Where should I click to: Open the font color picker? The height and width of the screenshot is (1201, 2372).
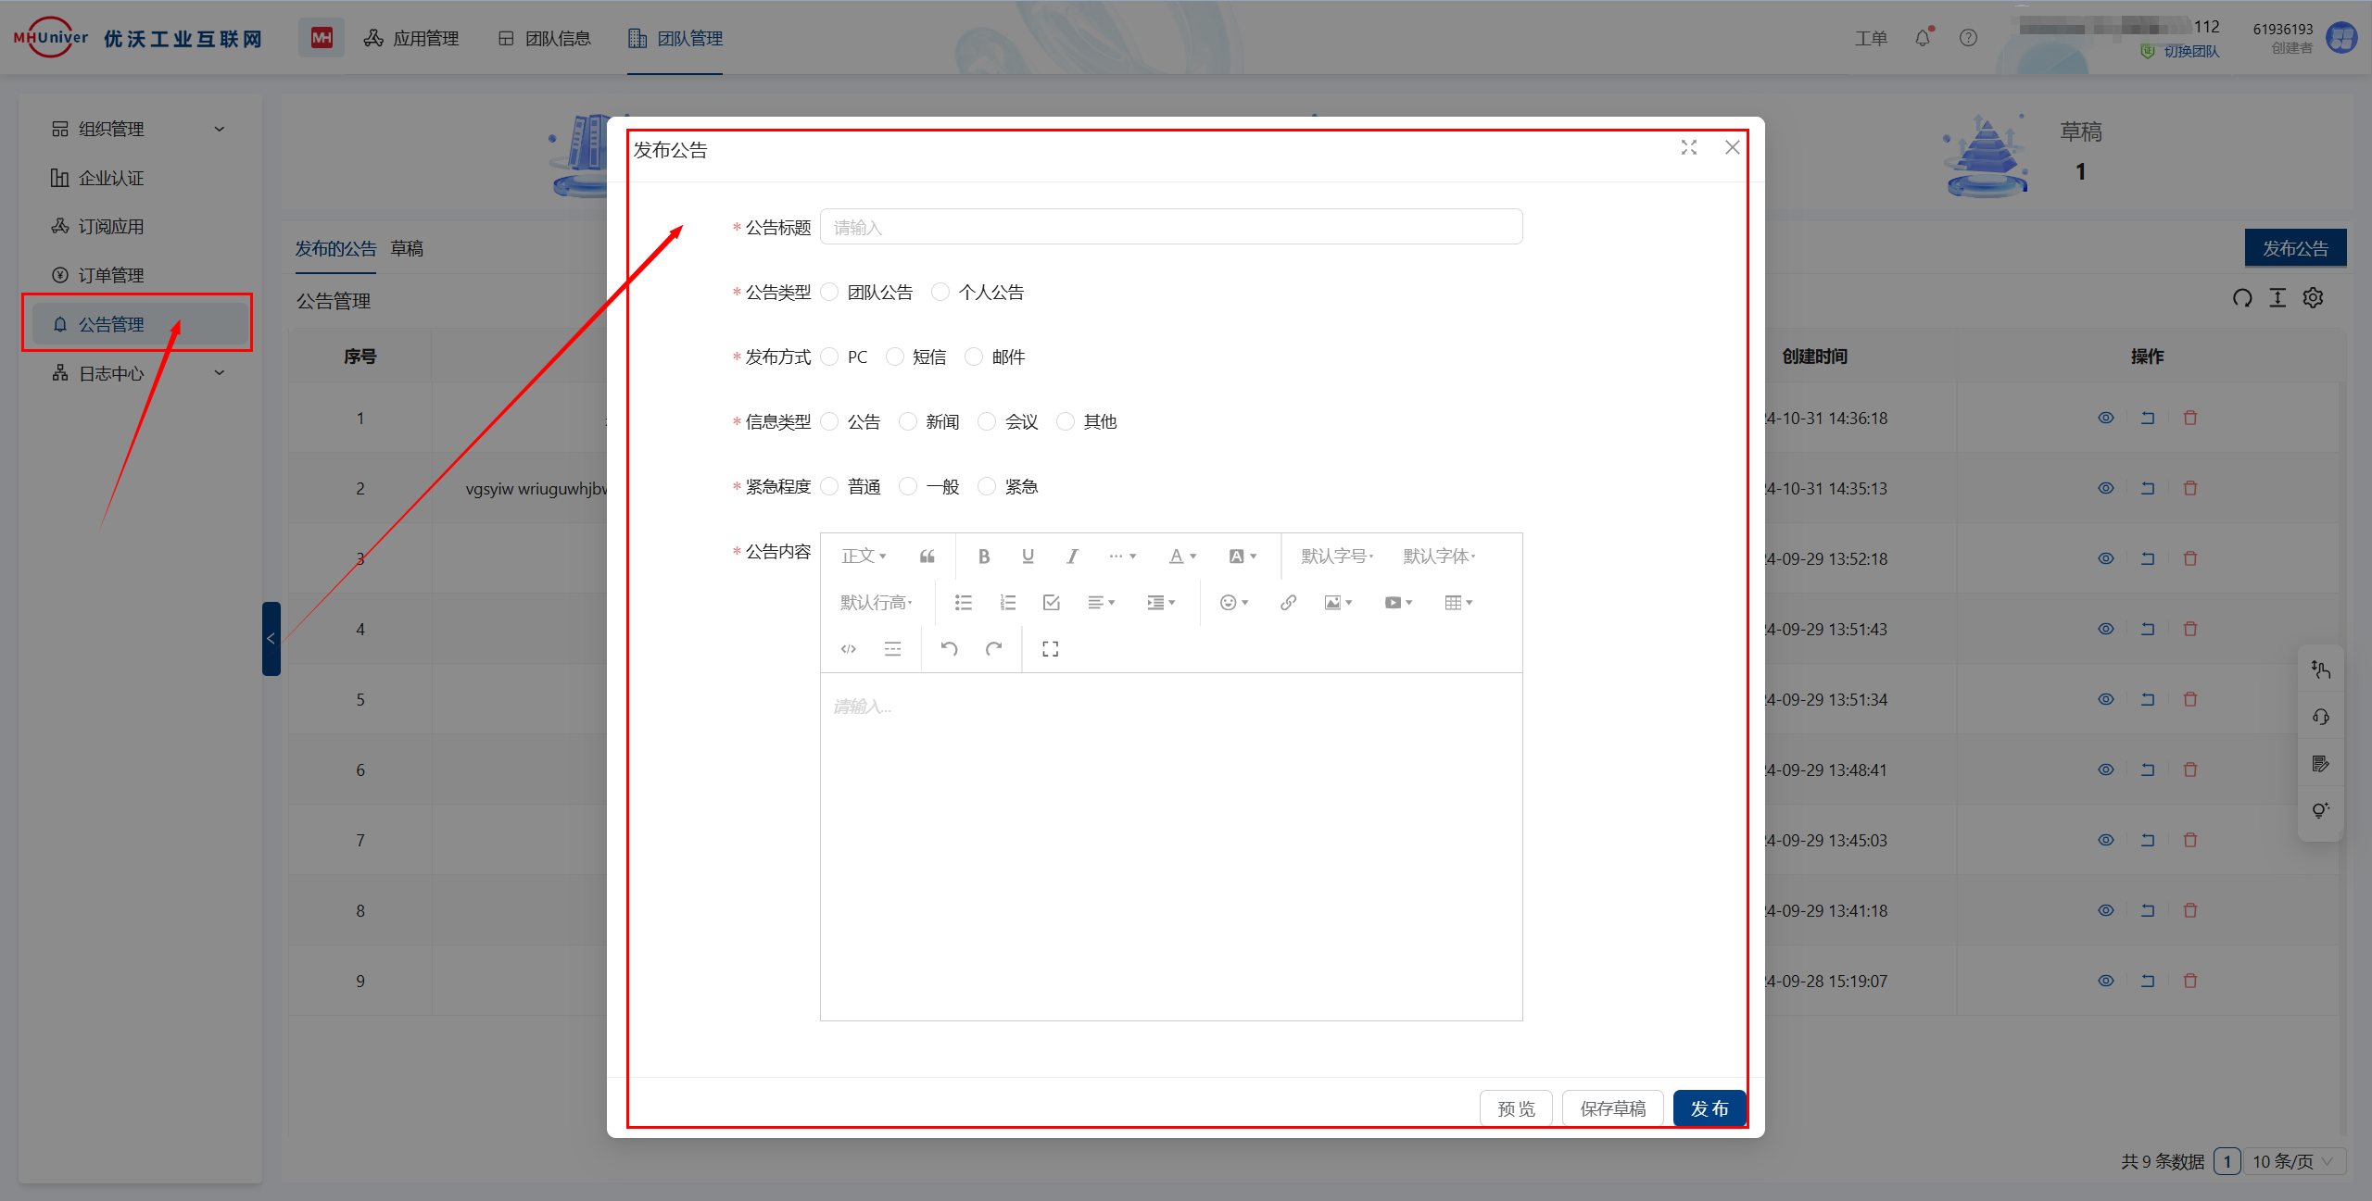[x=1182, y=557]
